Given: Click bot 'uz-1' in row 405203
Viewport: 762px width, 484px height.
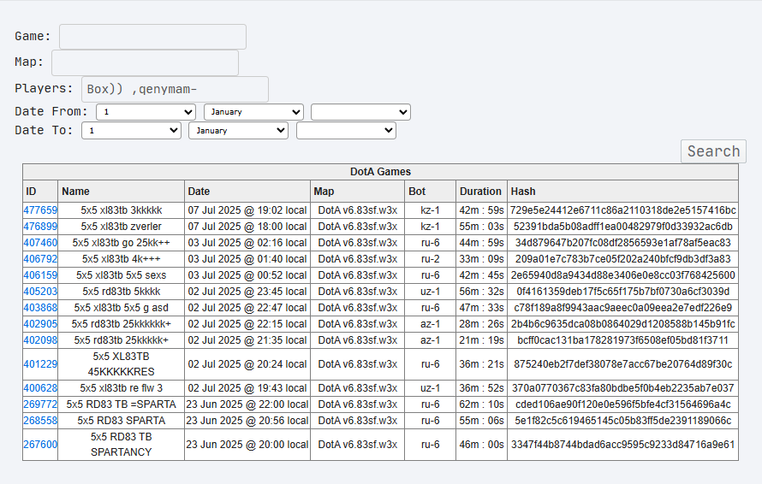Looking at the screenshot, I should tap(430, 292).
